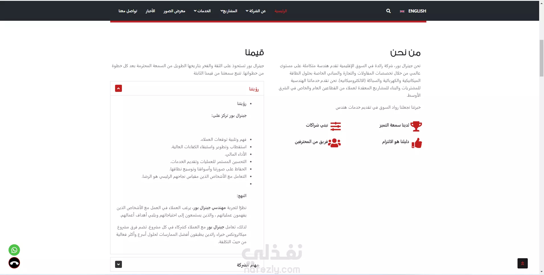Click the back-to-top double arrow button
Screen dimensions: 544x275
(x=523, y=263)
